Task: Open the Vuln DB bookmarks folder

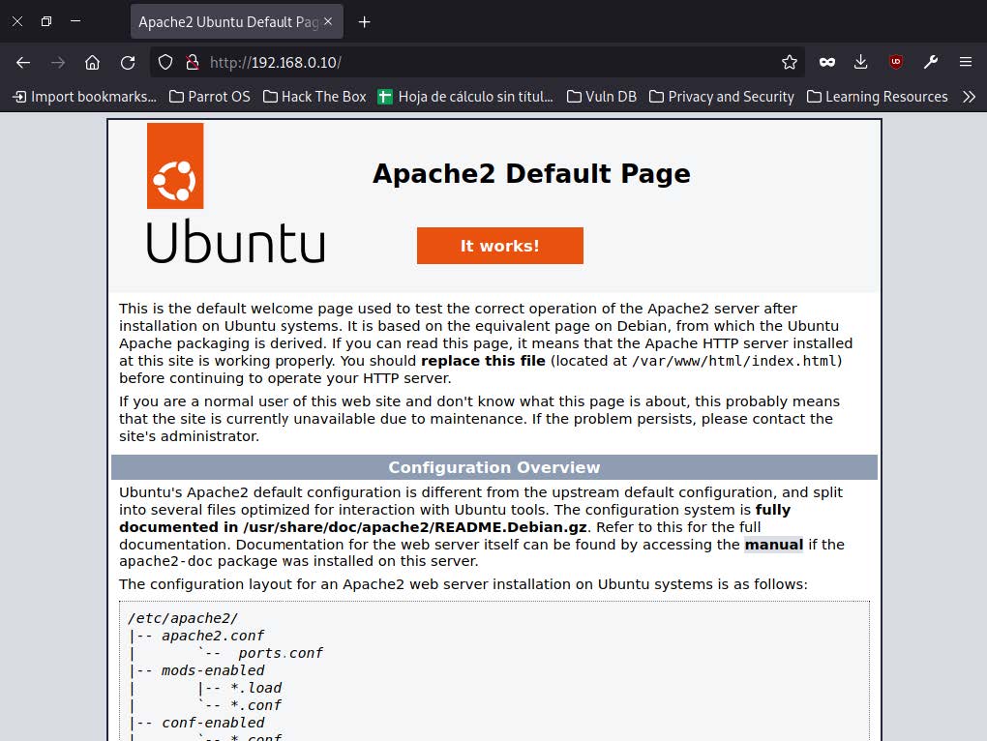Action: coord(602,97)
